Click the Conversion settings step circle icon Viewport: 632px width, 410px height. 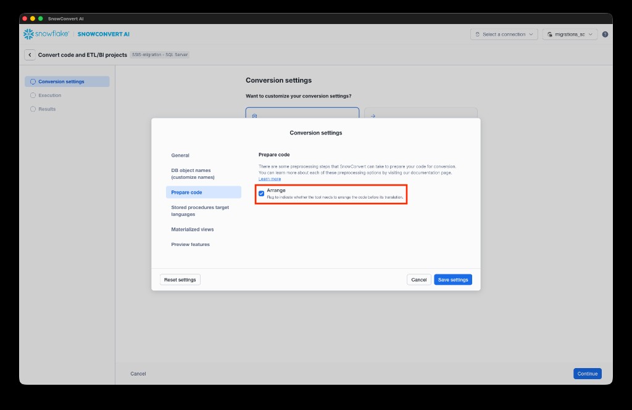pyautogui.click(x=33, y=81)
